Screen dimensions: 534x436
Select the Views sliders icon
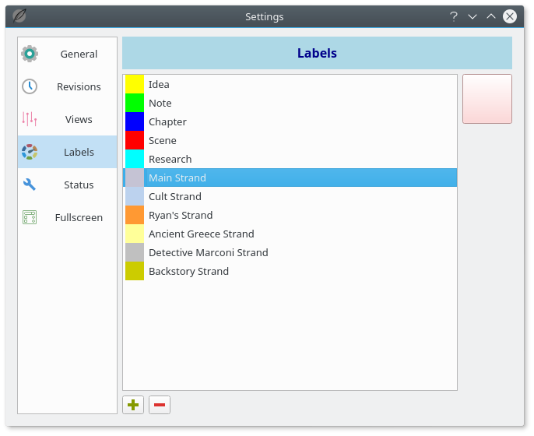point(30,119)
